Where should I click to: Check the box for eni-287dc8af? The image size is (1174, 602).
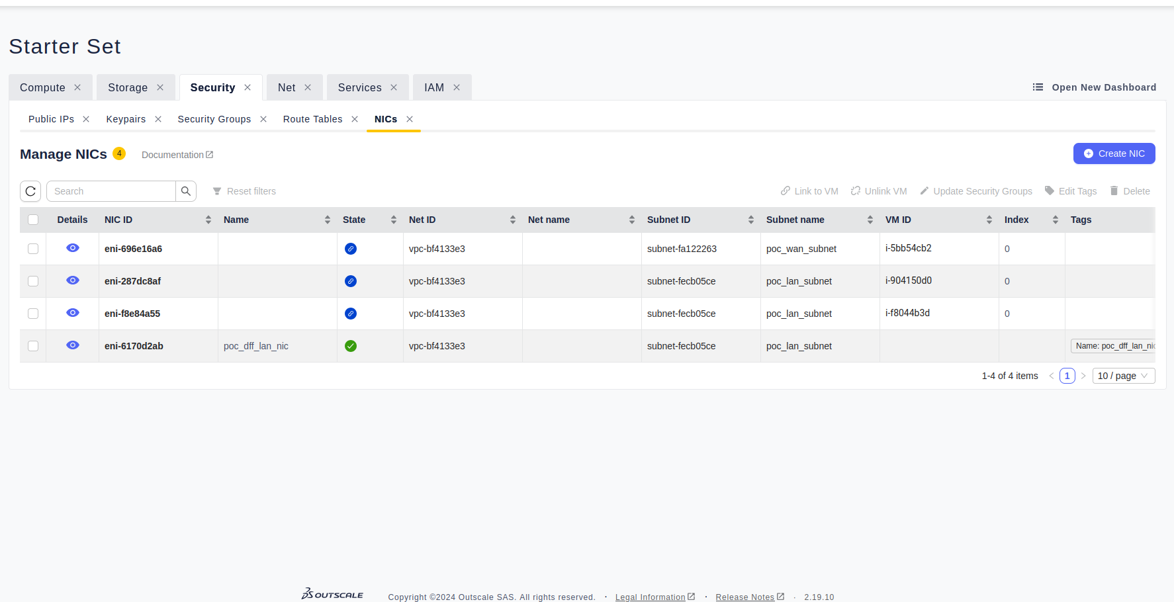pos(33,281)
